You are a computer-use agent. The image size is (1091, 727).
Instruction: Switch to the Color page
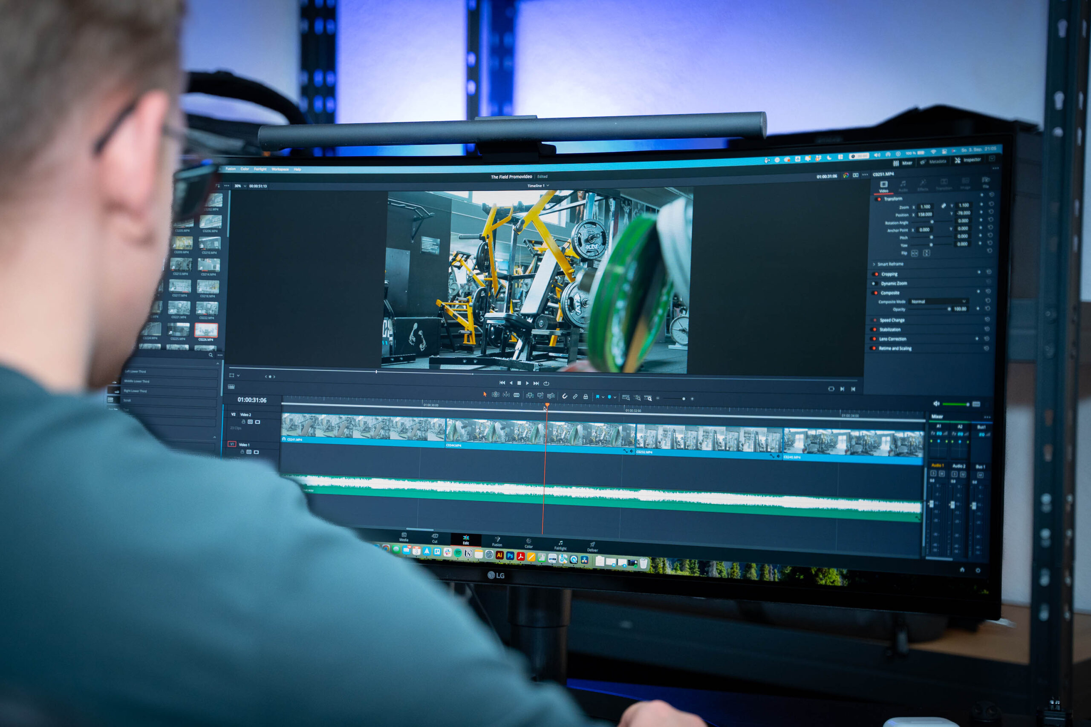click(529, 543)
